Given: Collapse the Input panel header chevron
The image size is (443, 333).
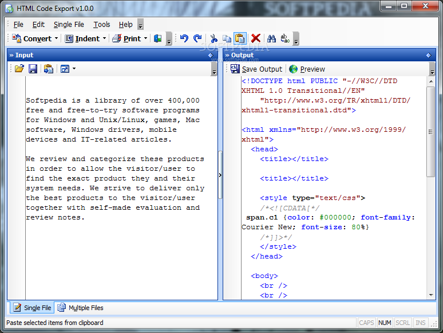Looking at the screenshot, I should (x=11, y=55).
